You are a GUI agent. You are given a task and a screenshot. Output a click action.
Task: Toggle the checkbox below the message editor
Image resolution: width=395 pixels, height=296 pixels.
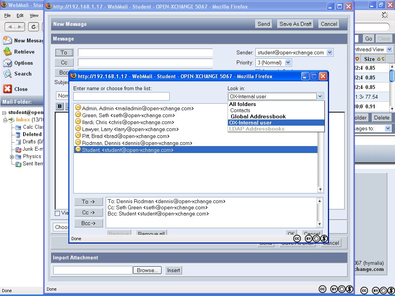tap(57, 213)
